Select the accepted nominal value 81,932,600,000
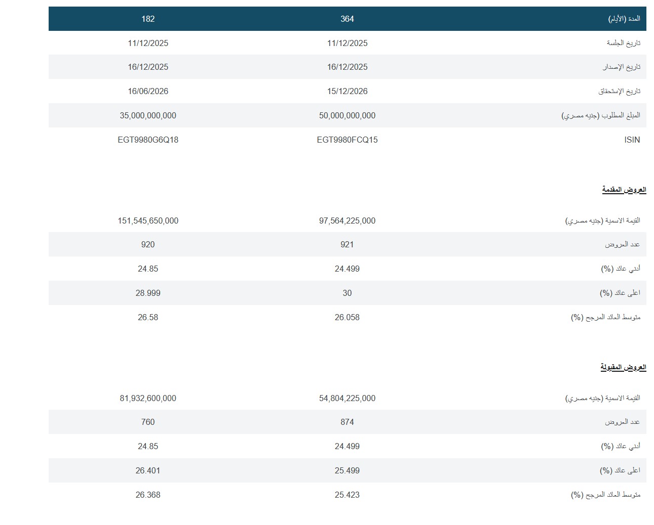Screen dimensions: 654x525 [148, 398]
